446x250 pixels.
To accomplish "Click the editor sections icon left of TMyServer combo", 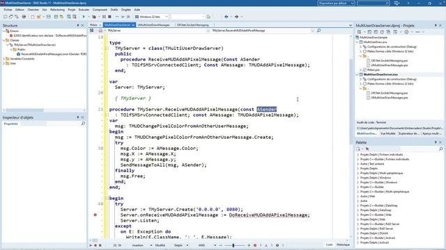I will tap(91, 31).
